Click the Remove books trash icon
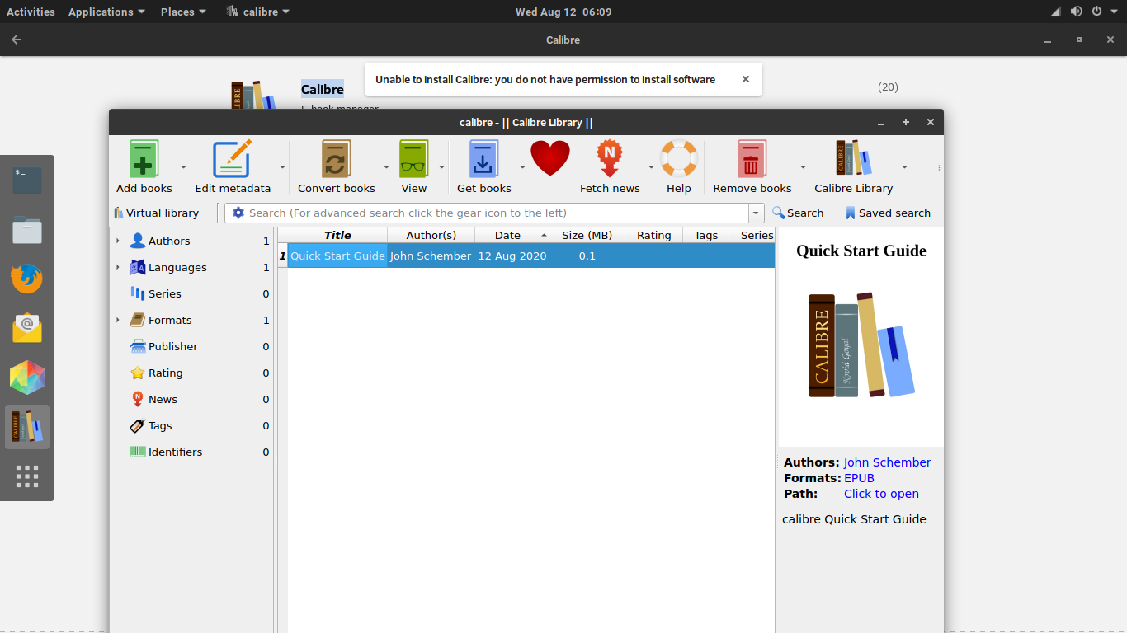 click(752, 158)
